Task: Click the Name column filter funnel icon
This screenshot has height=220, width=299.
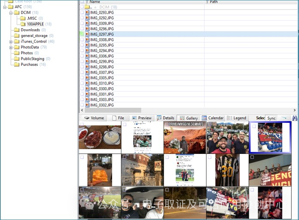Action: click(x=87, y=2)
